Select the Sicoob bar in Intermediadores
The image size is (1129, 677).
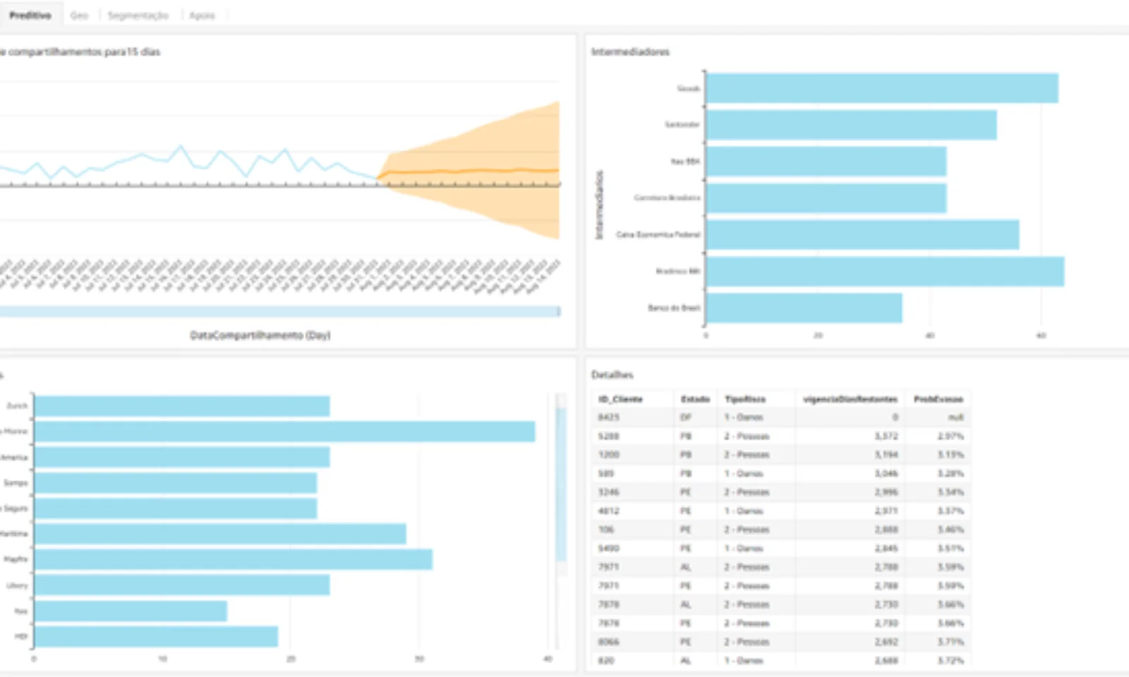(881, 88)
